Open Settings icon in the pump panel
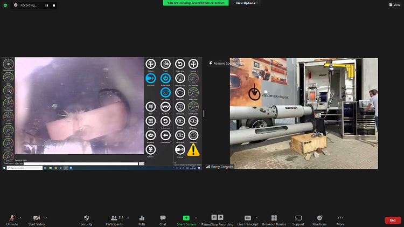The width and height of the screenshot is (404, 227). 193,64
